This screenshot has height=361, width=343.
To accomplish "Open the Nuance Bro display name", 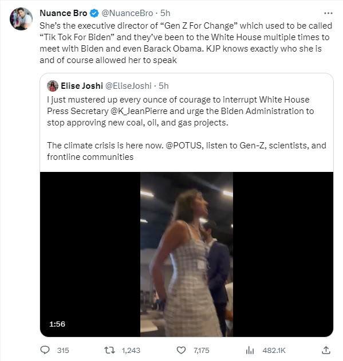I will coord(64,13).
